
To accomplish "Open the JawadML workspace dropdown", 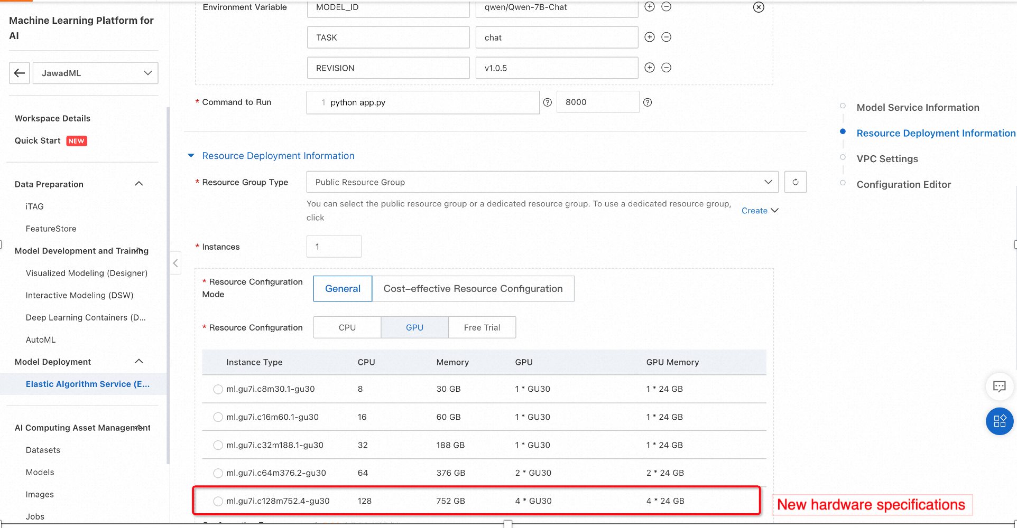I will (96, 73).
